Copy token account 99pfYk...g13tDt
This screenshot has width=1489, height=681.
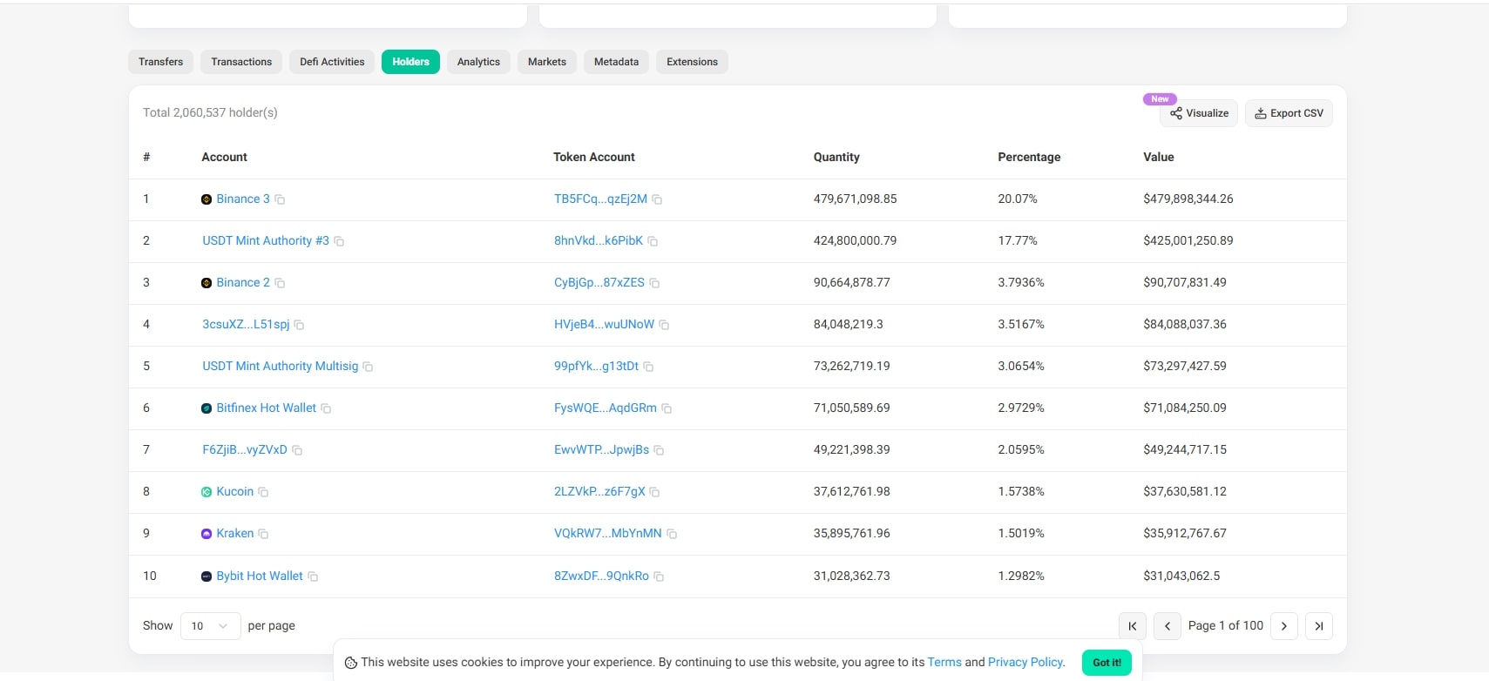pyautogui.click(x=648, y=367)
